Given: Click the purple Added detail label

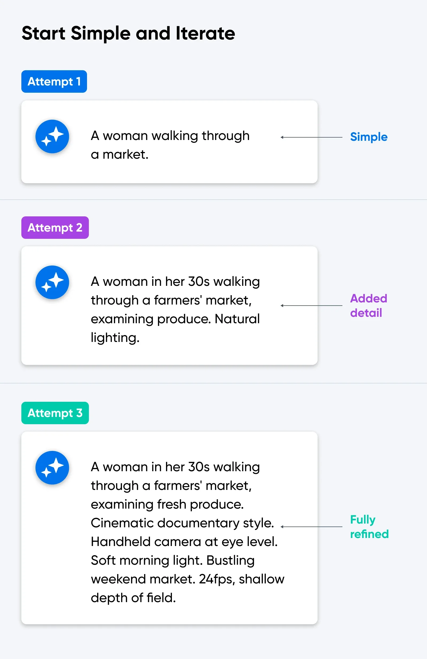Looking at the screenshot, I should (368, 306).
